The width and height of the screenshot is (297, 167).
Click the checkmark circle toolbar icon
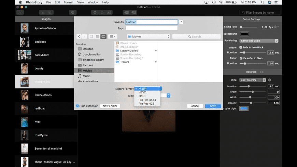coord(73,12)
